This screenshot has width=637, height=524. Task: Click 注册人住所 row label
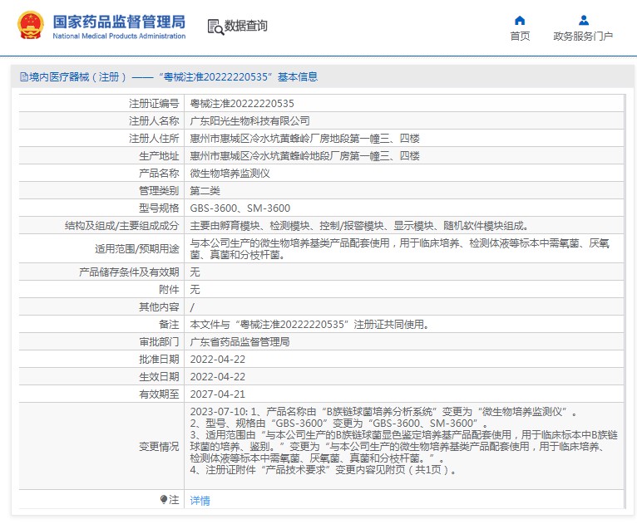point(154,139)
